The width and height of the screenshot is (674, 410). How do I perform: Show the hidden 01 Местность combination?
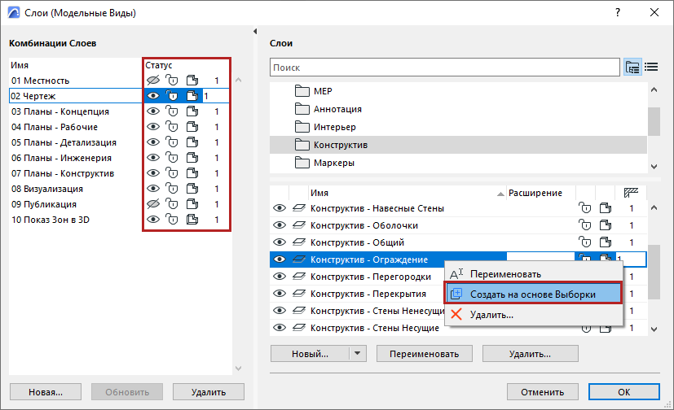point(152,81)
